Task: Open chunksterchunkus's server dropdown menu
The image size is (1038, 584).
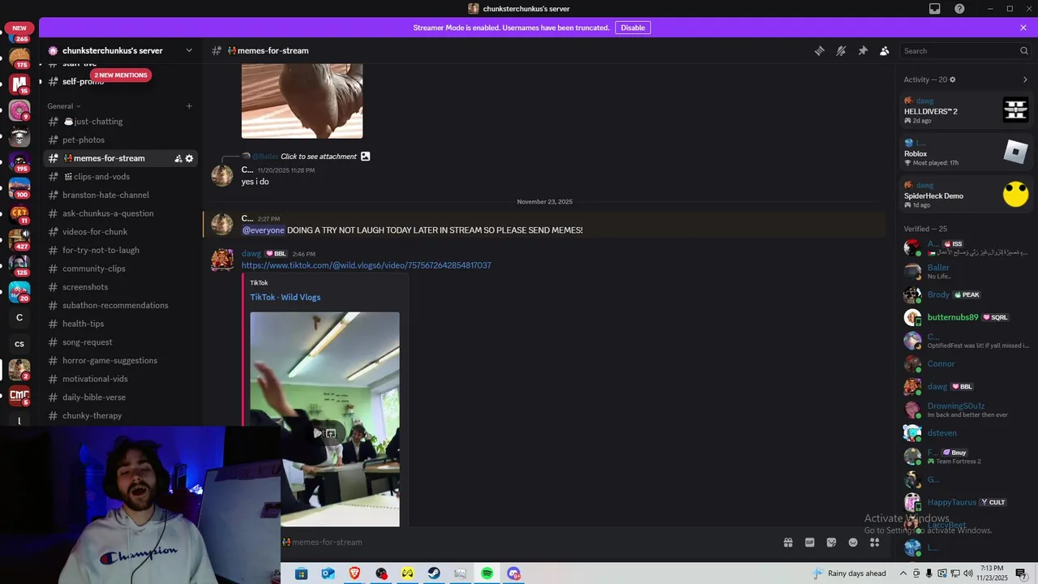Action: 122,50
